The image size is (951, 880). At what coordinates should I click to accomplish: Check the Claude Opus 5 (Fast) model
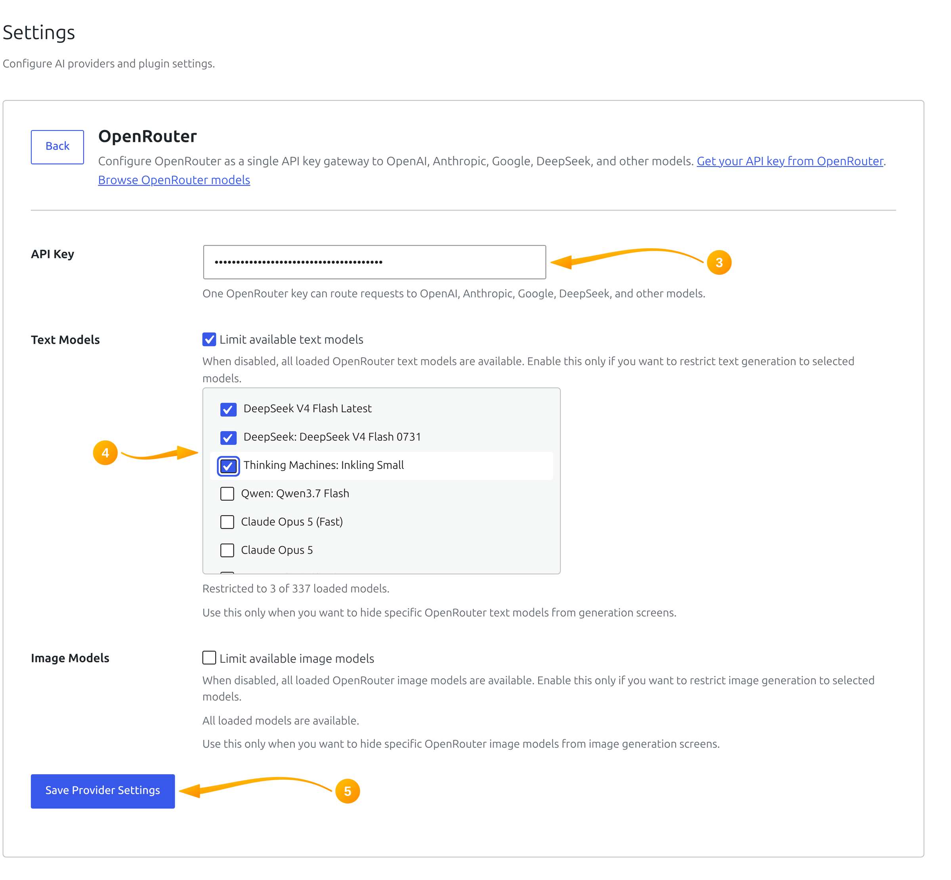tap(227, 522)
